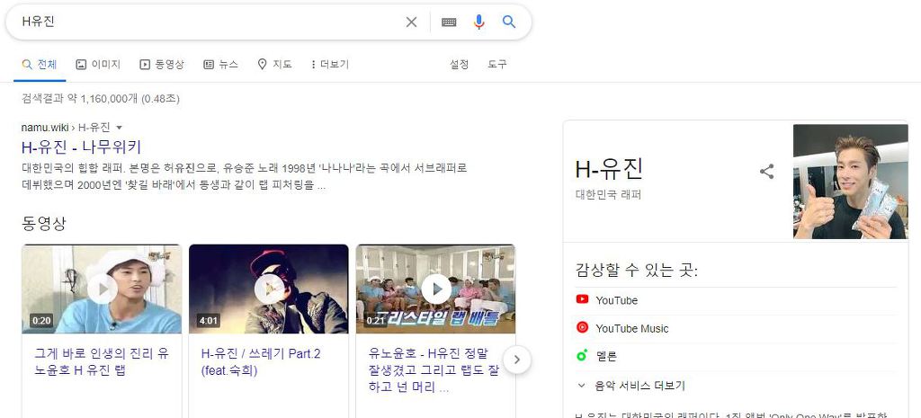Click the share icon in knowledge panel
The width and height of the screenshot is (921, 418).
[766, 172]
